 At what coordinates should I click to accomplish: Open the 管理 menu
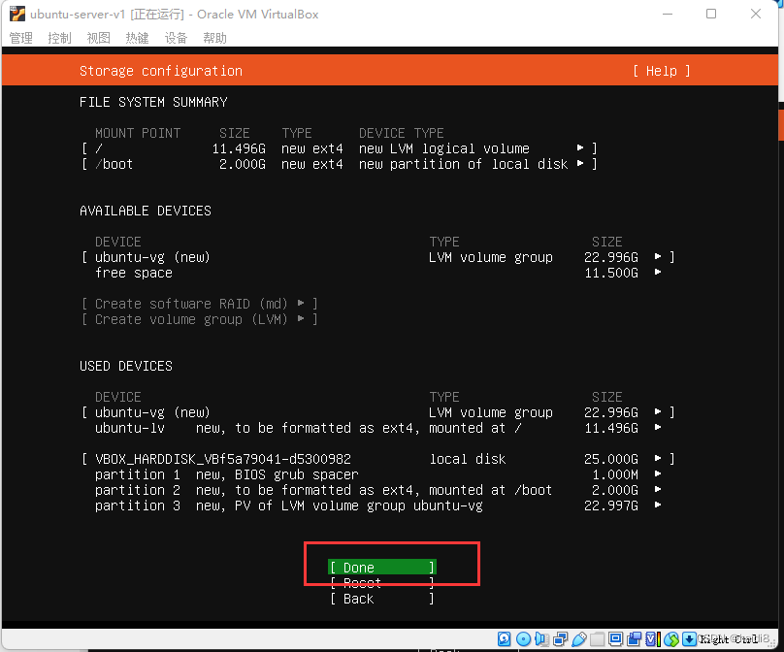[x=21, y=38]
